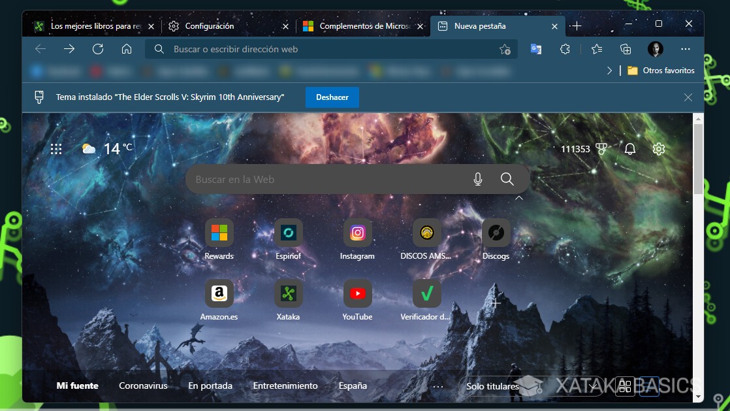
Task: Open the YouTube quick access tile
Action: (357, 293)
